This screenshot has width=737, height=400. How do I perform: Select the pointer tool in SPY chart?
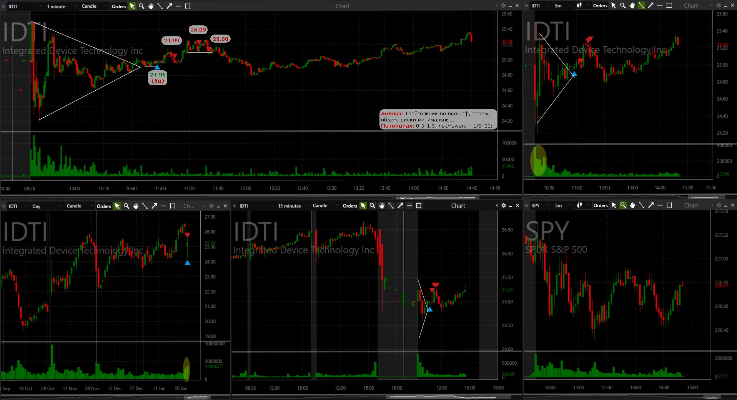coord(614,205)
